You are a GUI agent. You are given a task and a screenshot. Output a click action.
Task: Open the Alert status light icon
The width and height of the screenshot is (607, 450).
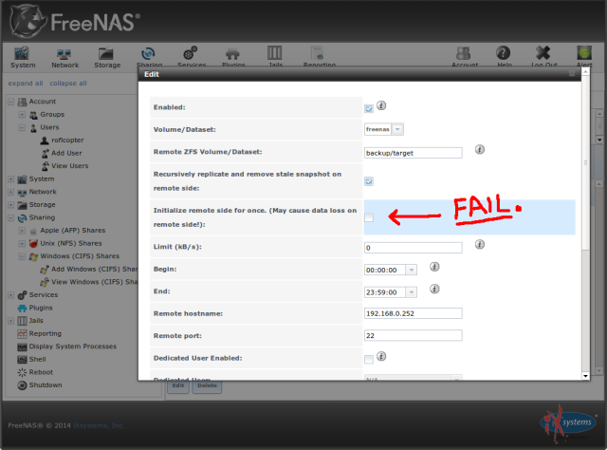pyautogui.click(x=584, y=53)
